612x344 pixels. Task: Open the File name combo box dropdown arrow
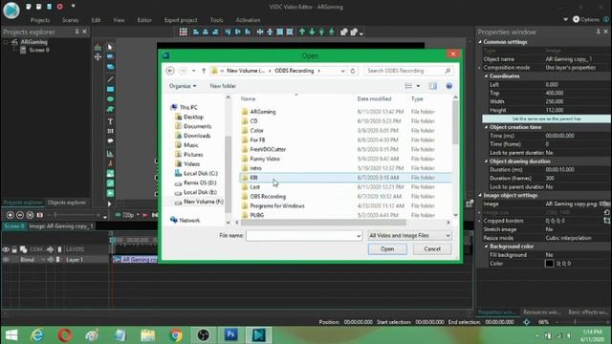359,236
